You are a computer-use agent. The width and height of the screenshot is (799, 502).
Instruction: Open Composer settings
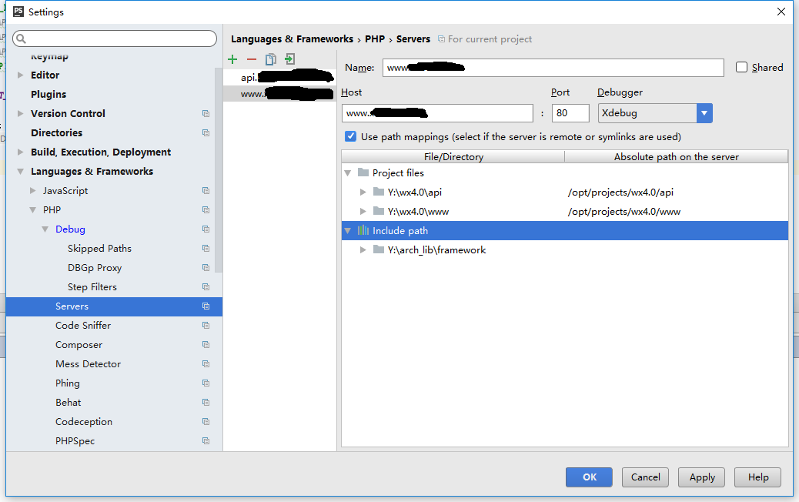click(79, 345)
